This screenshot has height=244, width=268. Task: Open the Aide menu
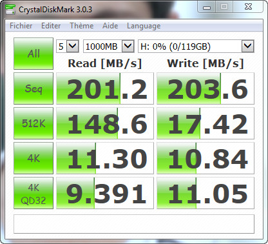110,26
